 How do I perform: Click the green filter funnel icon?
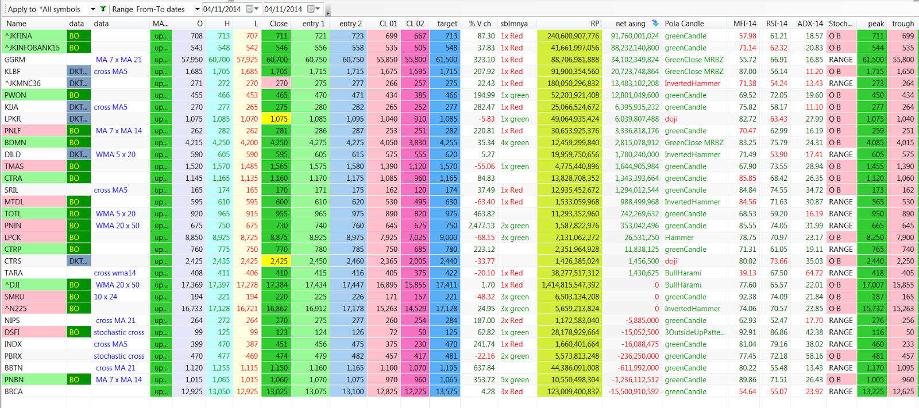[103, 9]
